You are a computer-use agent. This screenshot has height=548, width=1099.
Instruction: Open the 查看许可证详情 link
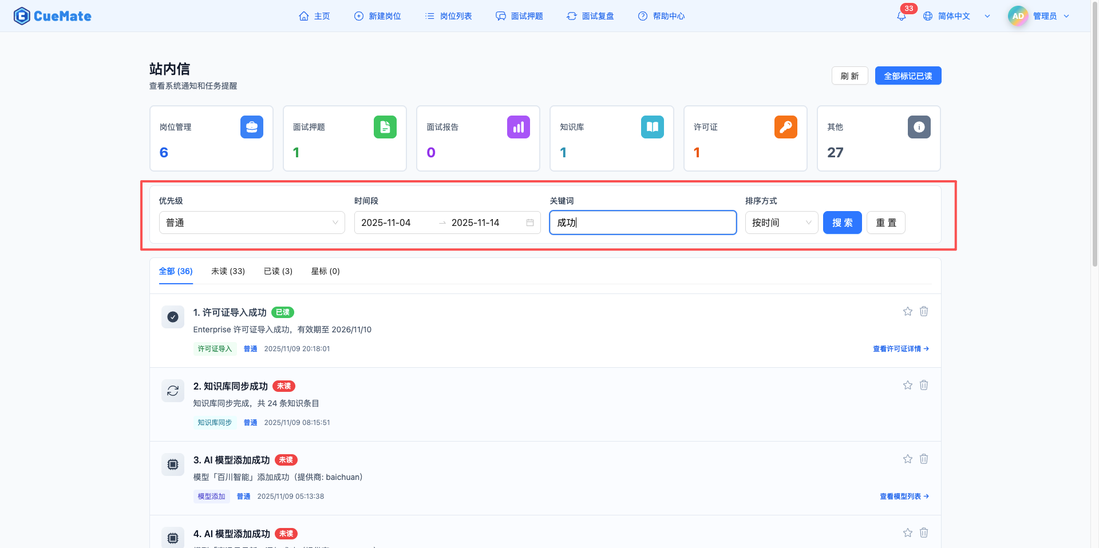[x=900, y=349]
